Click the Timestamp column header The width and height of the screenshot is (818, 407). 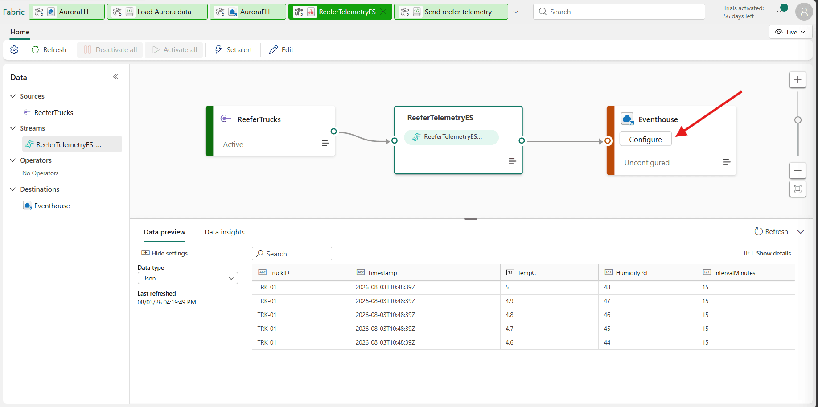pyautogui.click(x=425, y=273)
